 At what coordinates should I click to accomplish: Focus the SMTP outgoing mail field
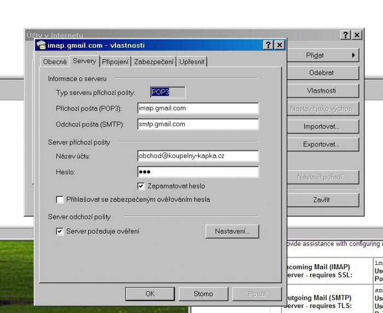[x=198, y=124]
